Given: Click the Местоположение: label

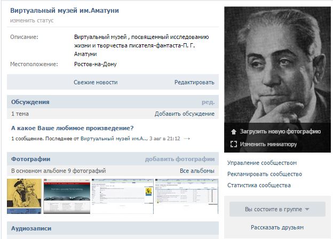Looking at the screenshot, I should point(34,64).
